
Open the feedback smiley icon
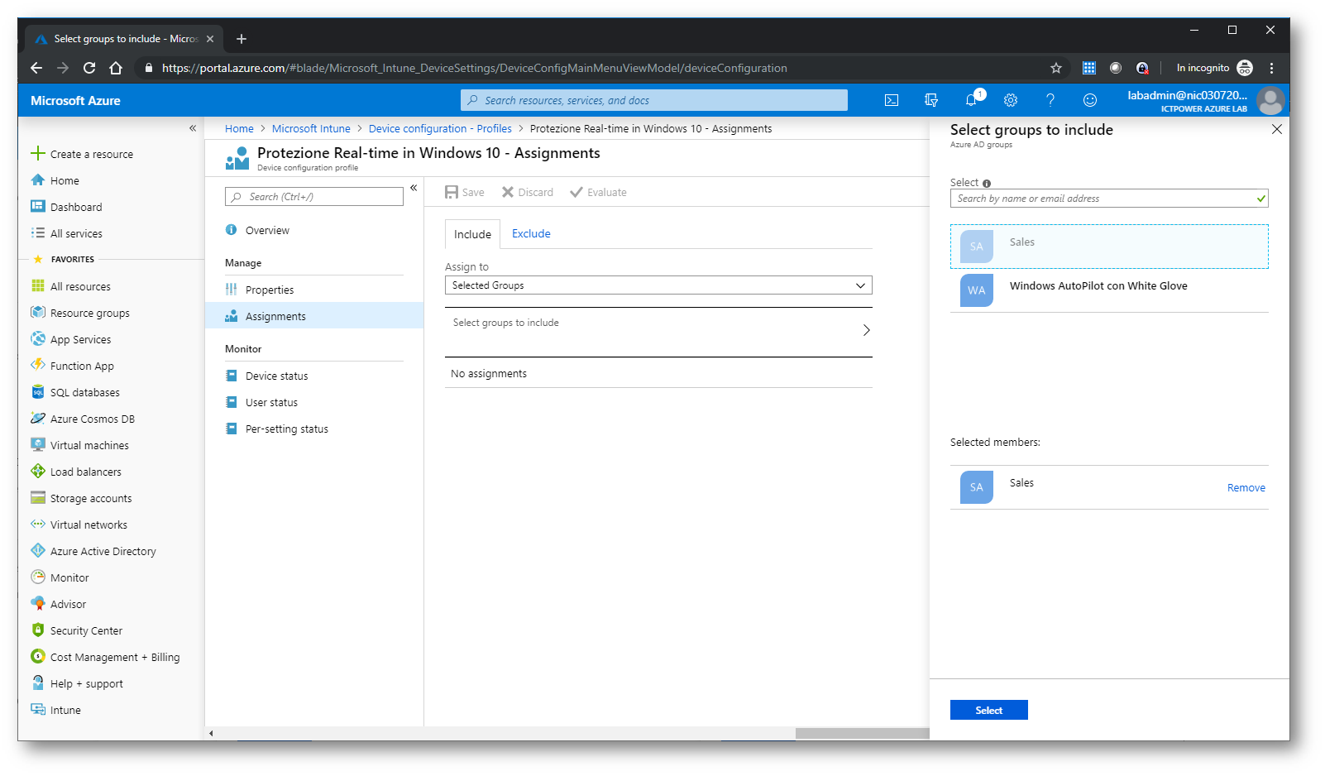(x=1090, y=100)
